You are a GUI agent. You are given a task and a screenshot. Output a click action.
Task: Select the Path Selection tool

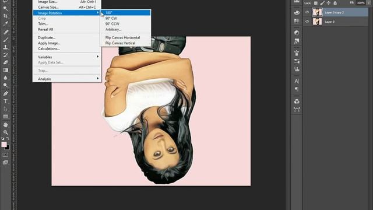[5, 109]
